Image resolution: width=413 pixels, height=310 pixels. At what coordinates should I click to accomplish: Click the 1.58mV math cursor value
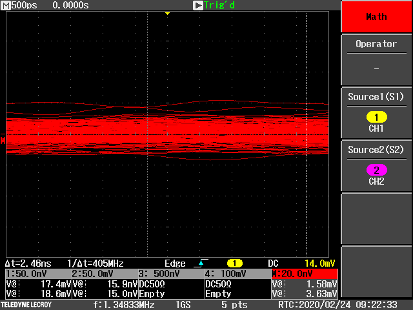[x=321, y=284]
